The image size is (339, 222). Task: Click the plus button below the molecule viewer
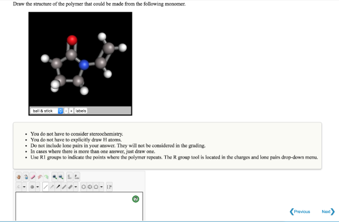point(71,111)
